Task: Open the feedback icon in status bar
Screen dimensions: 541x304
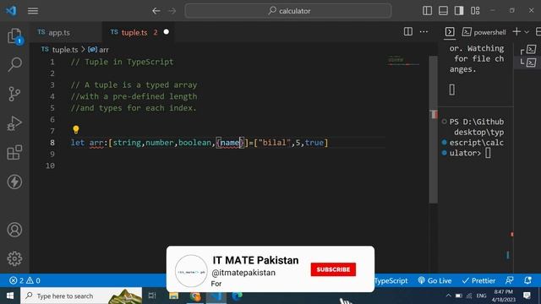Action: tap(509, 280)
